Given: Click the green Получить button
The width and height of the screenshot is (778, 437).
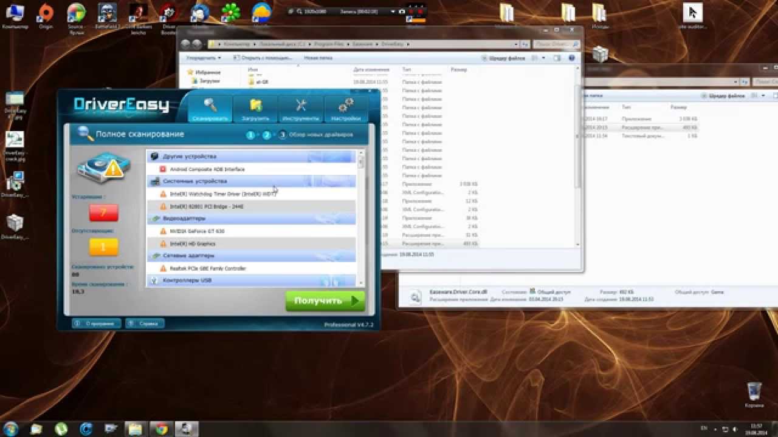Looking at the screenshot, I should click(x=325, y=300).
